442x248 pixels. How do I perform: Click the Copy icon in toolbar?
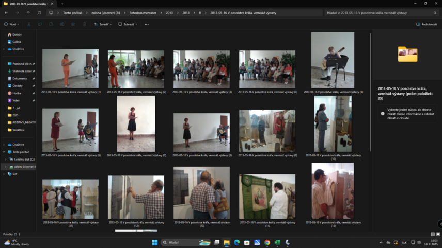coord(40,24)
